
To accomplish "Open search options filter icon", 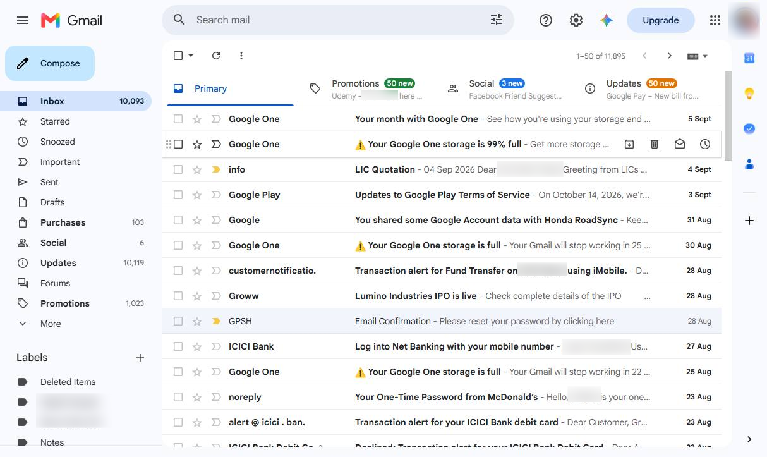I will click(x=497, y=20).
